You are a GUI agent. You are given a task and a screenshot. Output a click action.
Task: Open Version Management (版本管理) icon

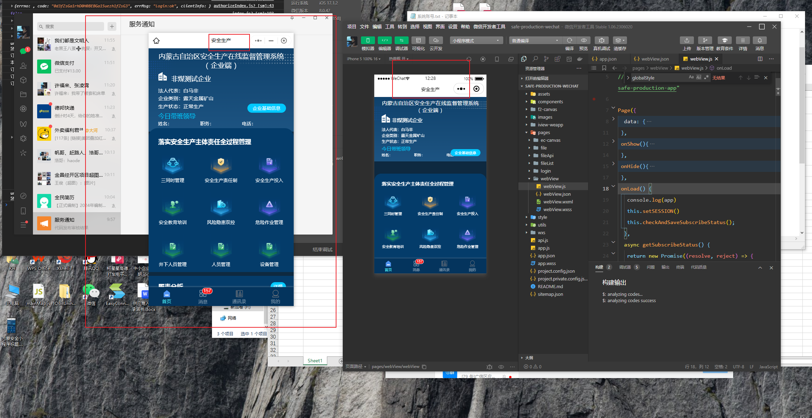[705, 40]
